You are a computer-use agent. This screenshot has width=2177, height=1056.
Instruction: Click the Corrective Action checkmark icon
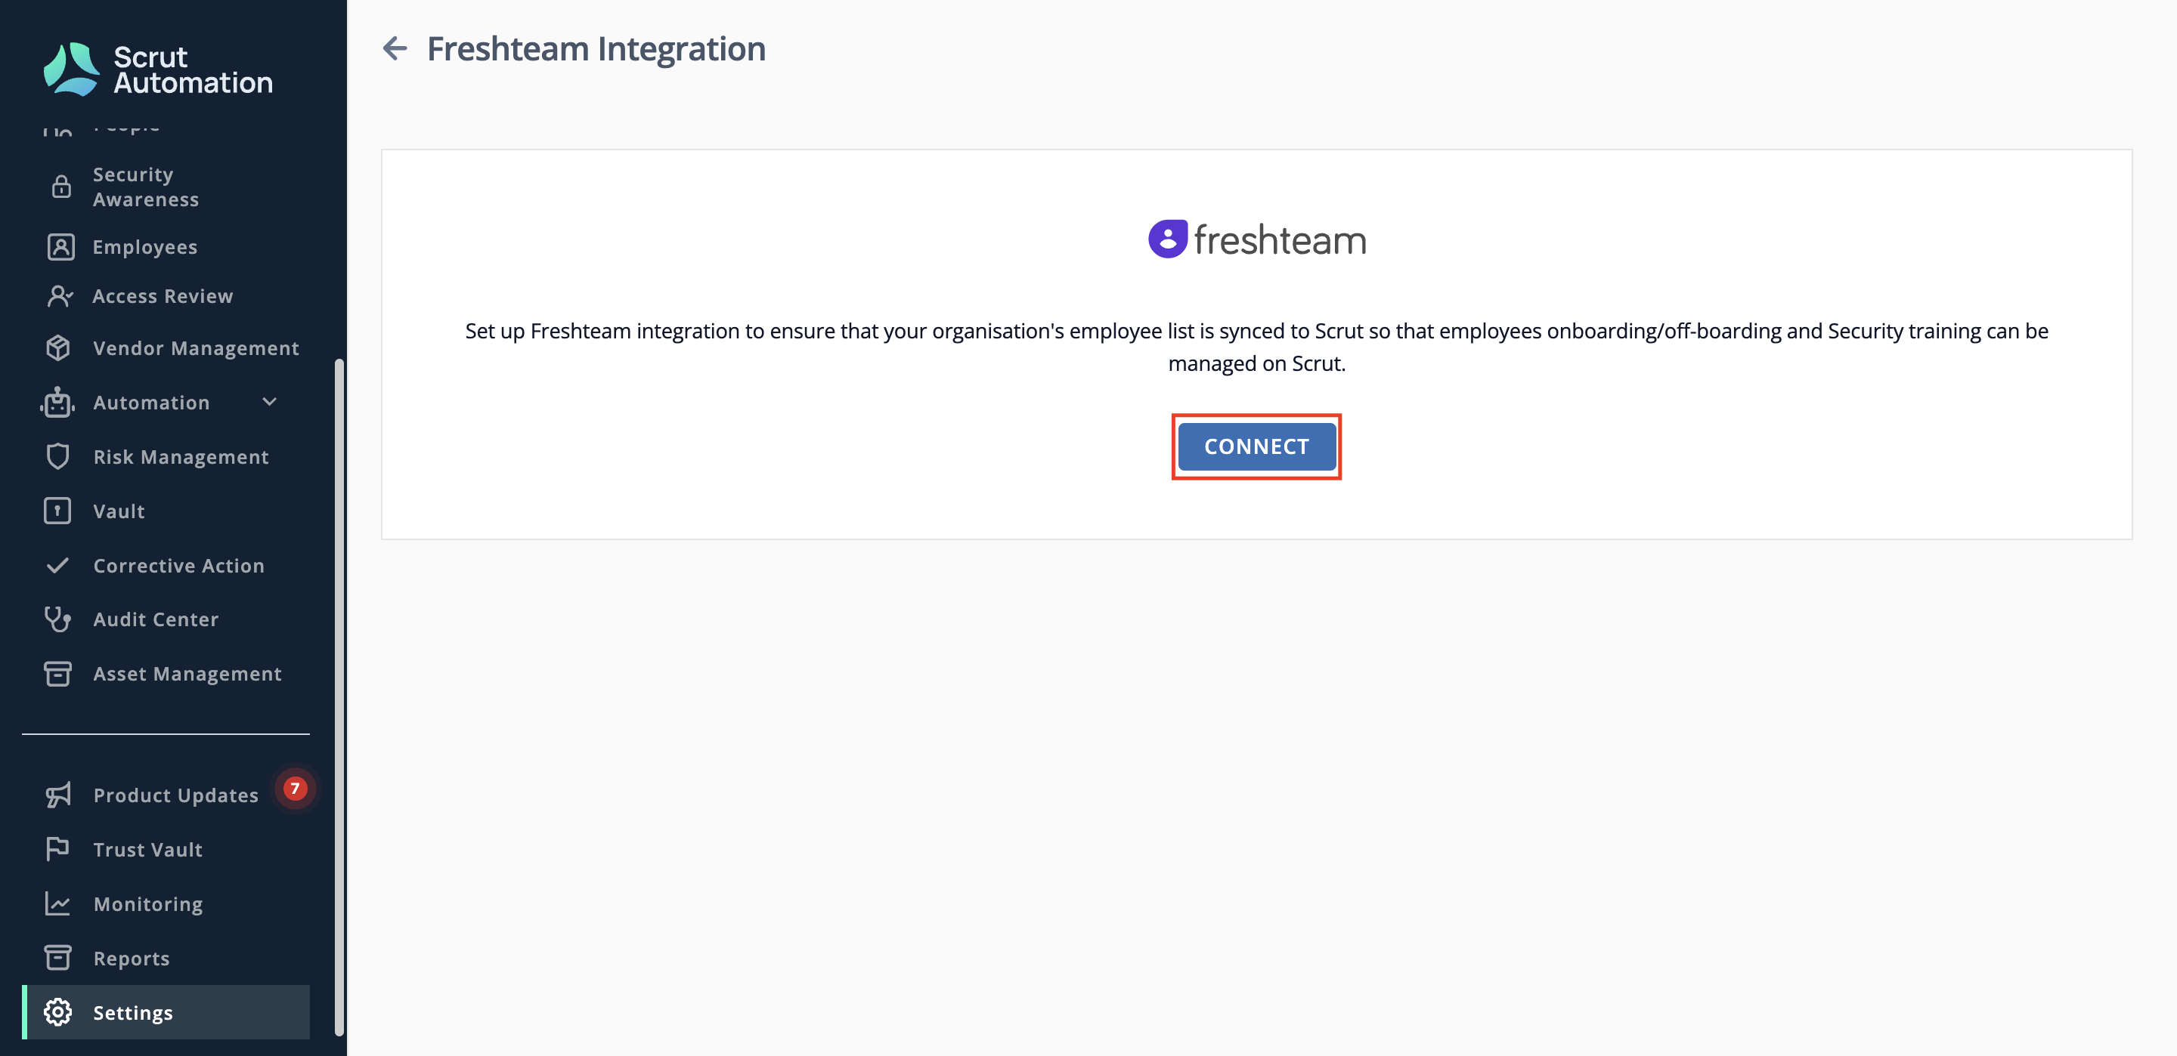point(57,565)
